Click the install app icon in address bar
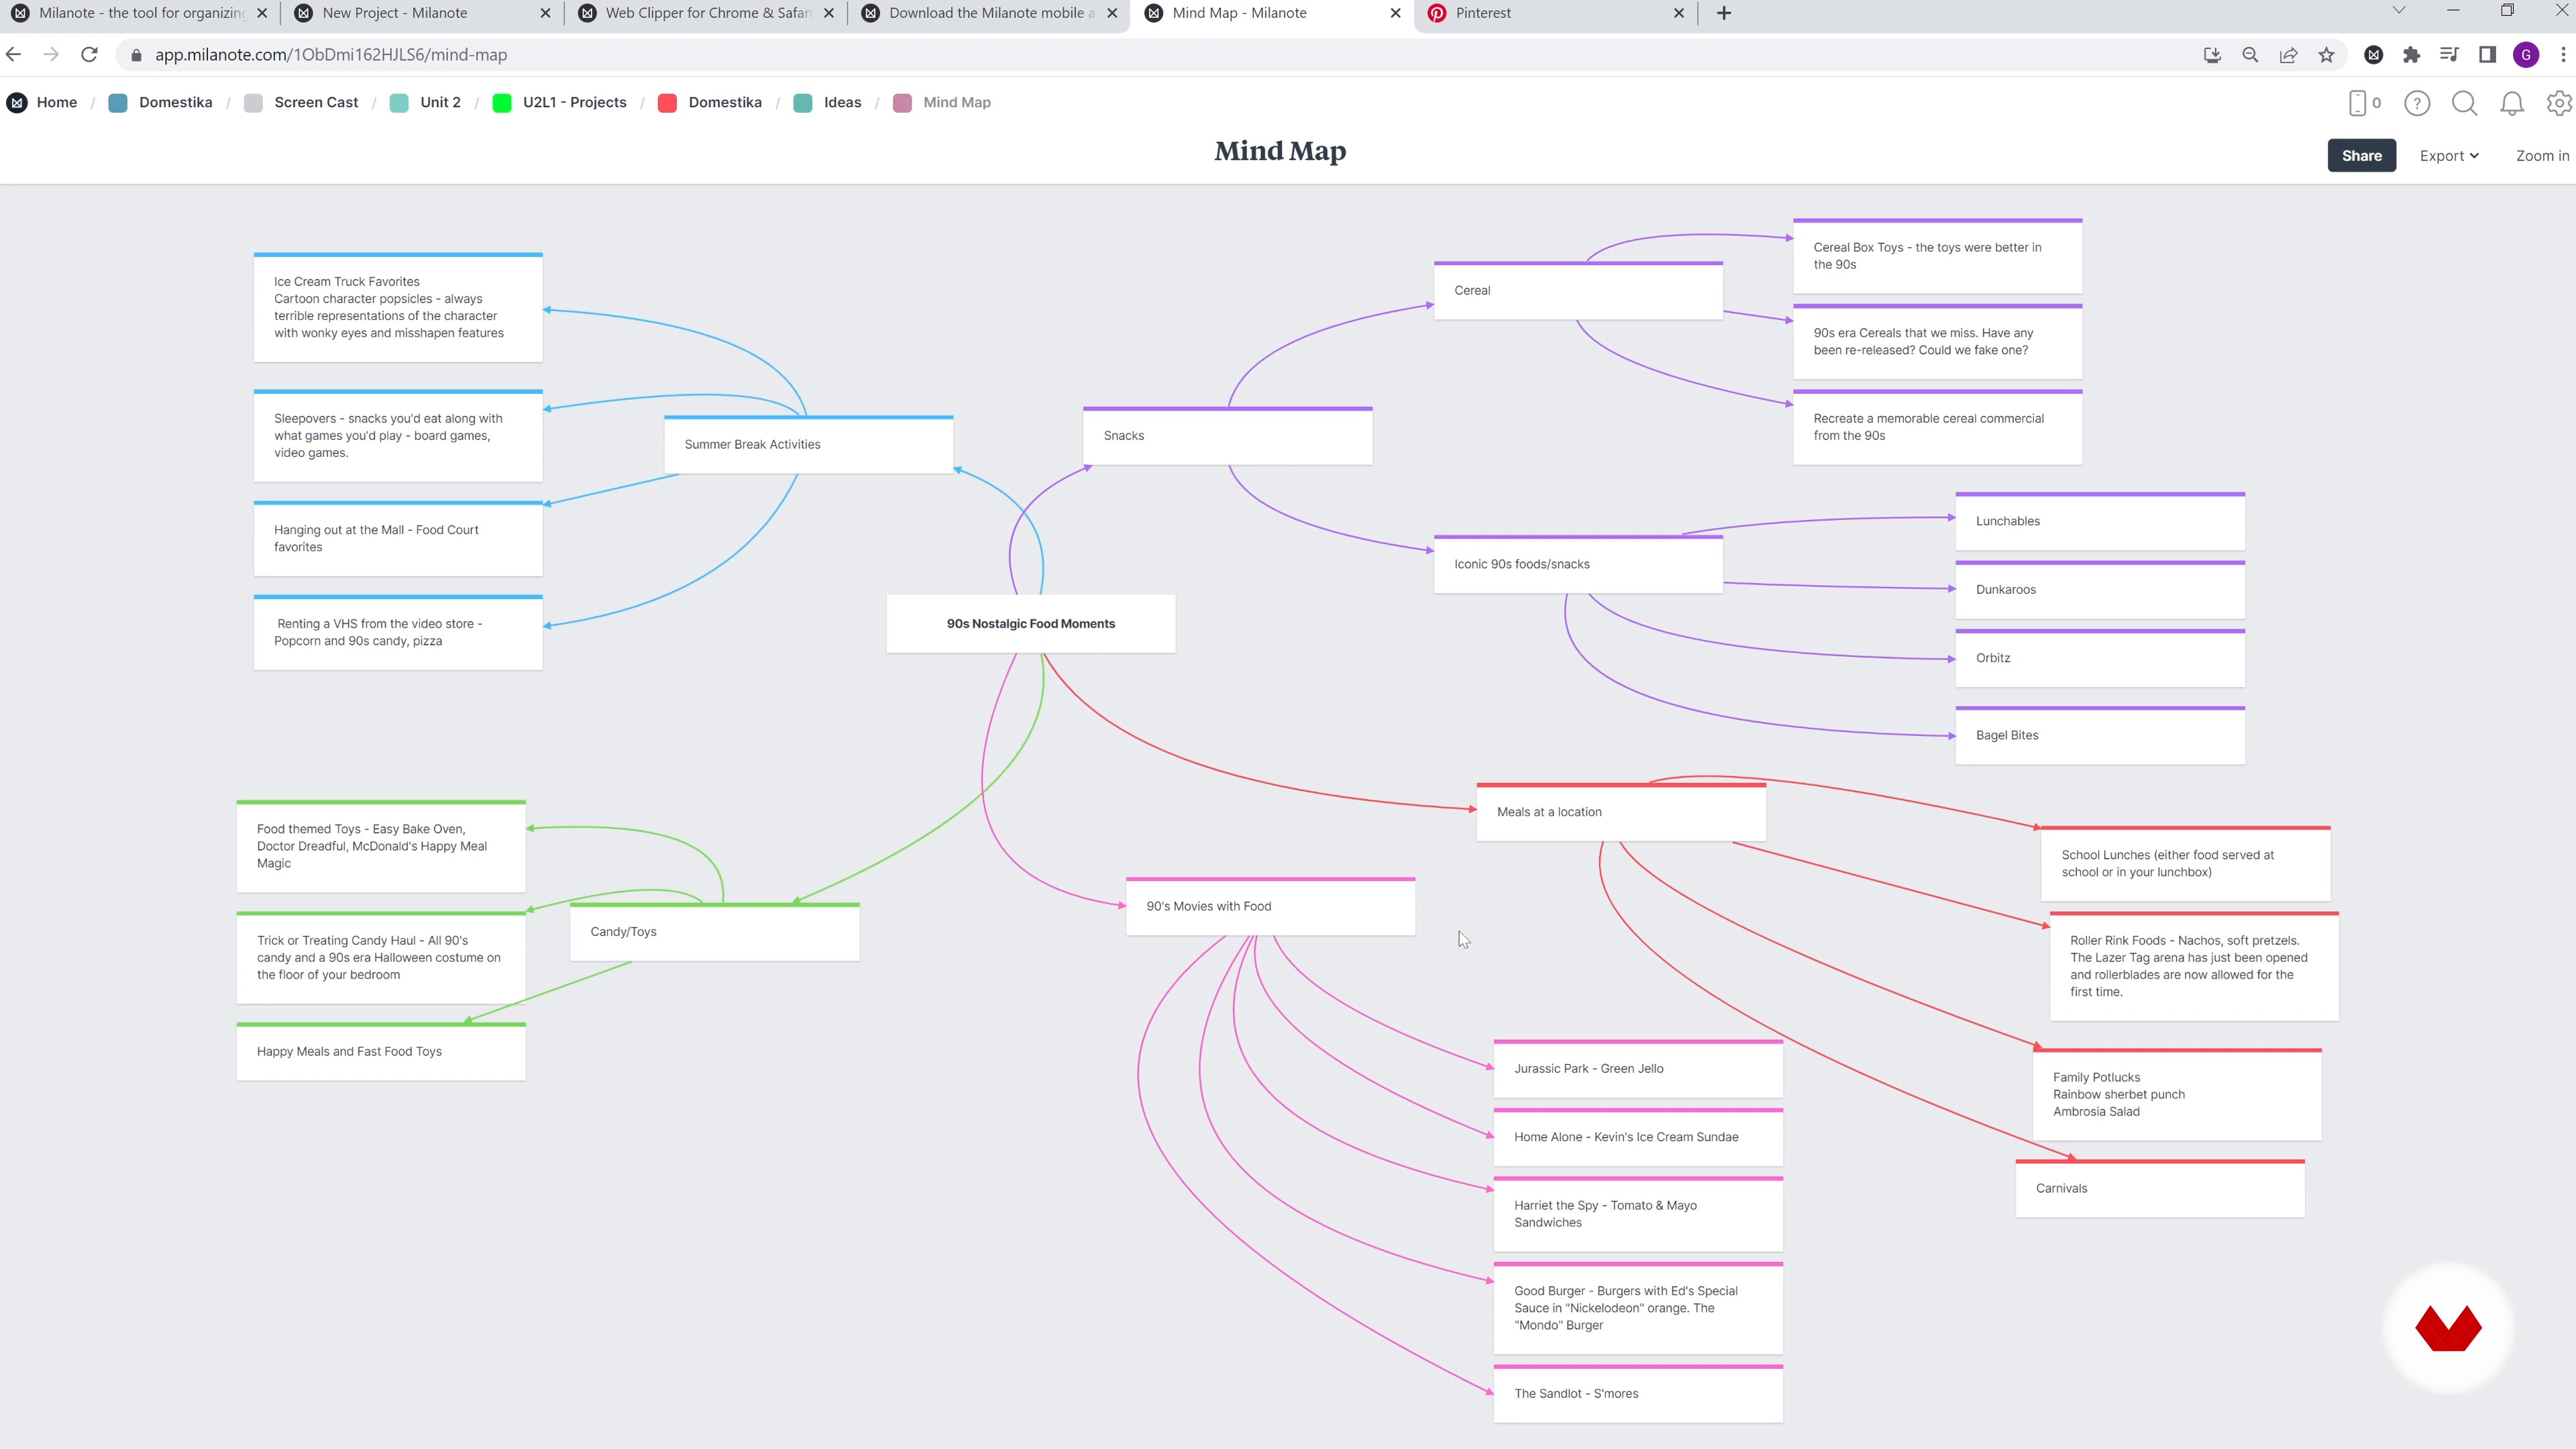2576x1449 pixels. tap(2212, 55)
